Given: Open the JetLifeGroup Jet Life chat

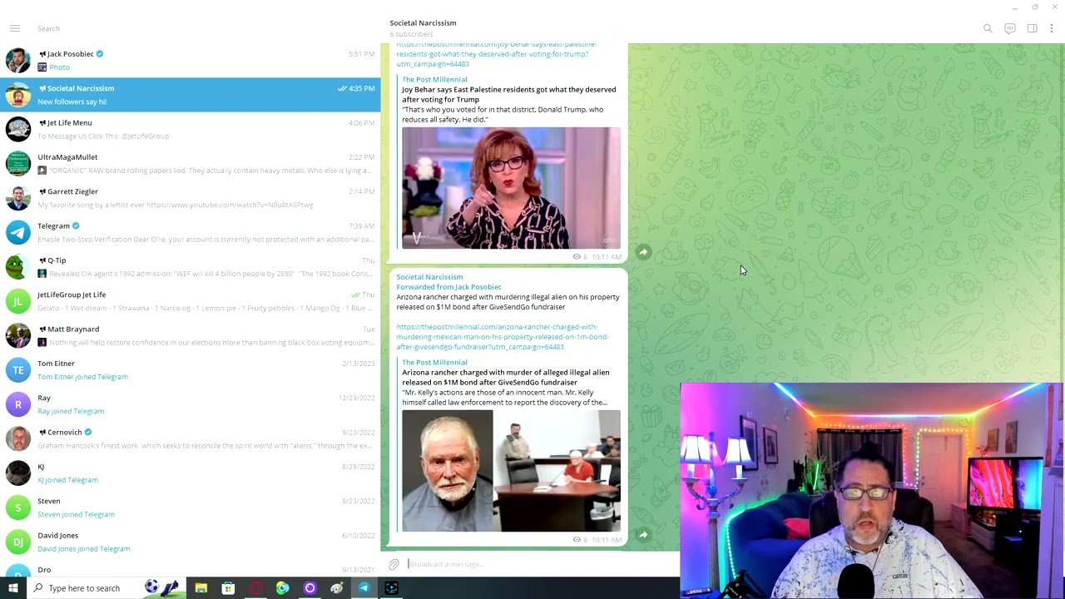Looking at the screenshot, I should 191,301.
